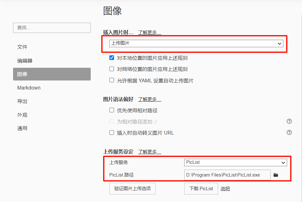
Task: Toggle 允许根据 YAML 设置自动上传图片 checkbox
Action: tap(112, 80)
